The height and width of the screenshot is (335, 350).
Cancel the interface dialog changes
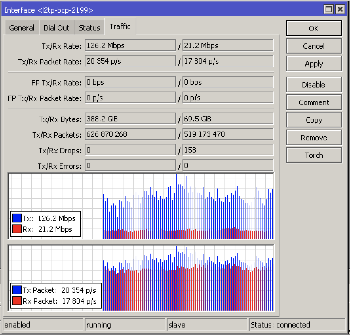pyautogui.click(x=314, y=46)
